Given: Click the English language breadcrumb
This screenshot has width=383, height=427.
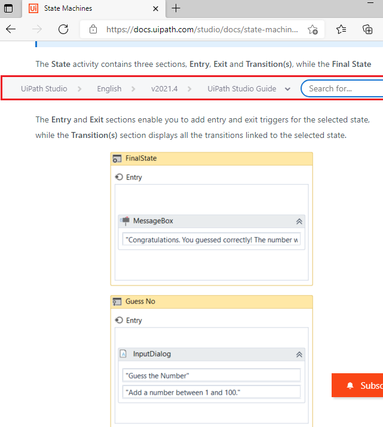Looking at the screenshot, I should [x=109, y=88].
